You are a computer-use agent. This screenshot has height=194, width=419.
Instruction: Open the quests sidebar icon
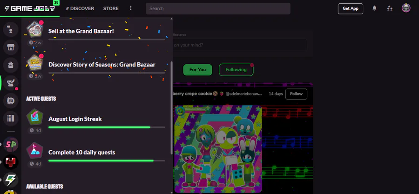(x=11, y=83)
